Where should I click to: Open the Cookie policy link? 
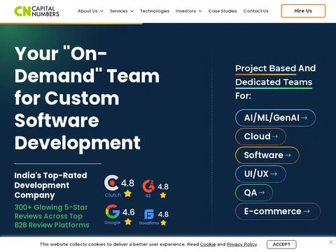pyautogui.click(x=208, y=244)
